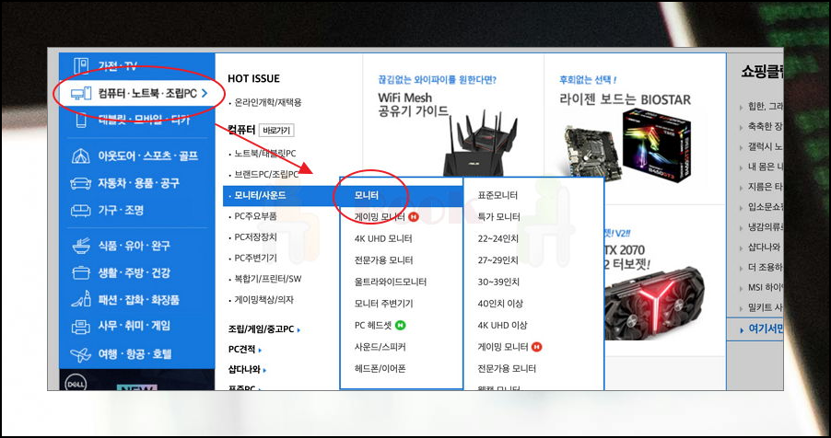Viewport: 831px width, 438px height.
Task: Open 라이젠 보드는 BIOSTAR banner
Action: tap(633, 129)
